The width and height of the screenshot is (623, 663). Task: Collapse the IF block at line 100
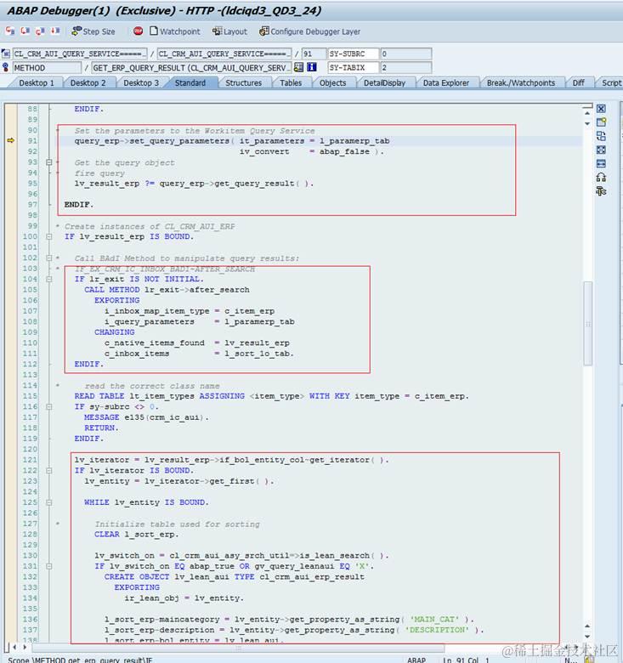click(x=49, y=236)
